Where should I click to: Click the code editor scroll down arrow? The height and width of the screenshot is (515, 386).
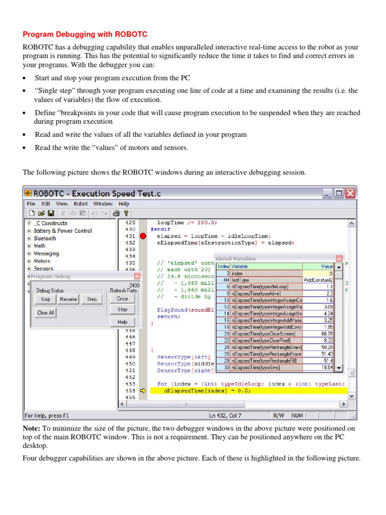[351, 396]
